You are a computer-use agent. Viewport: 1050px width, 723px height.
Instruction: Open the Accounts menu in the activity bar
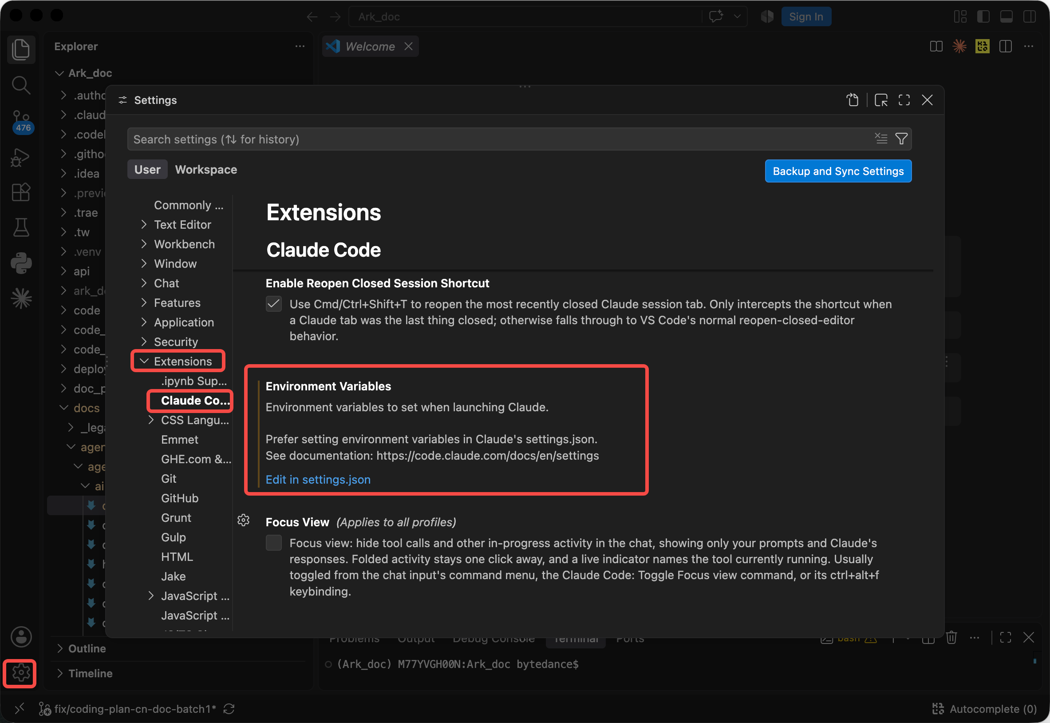click(21, 637)
